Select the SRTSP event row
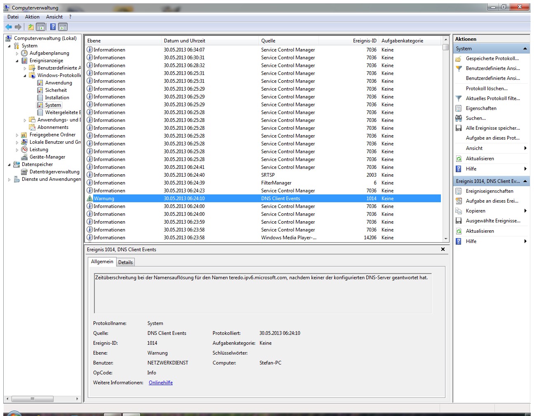Screen dimensions: 534x416 pyautogui.click(x=263, y=175)
